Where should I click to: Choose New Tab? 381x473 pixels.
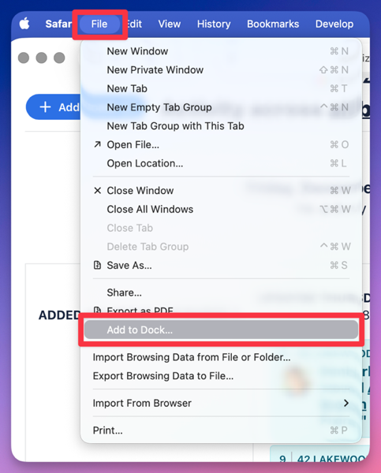tap(221, 88)
